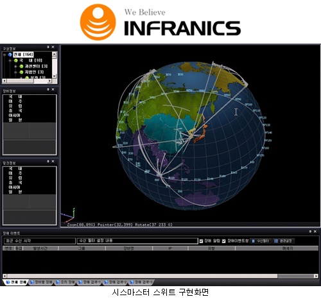321x299 pixels.
Task: Select 중국 in the 장비정보 list
Action: 15,111
